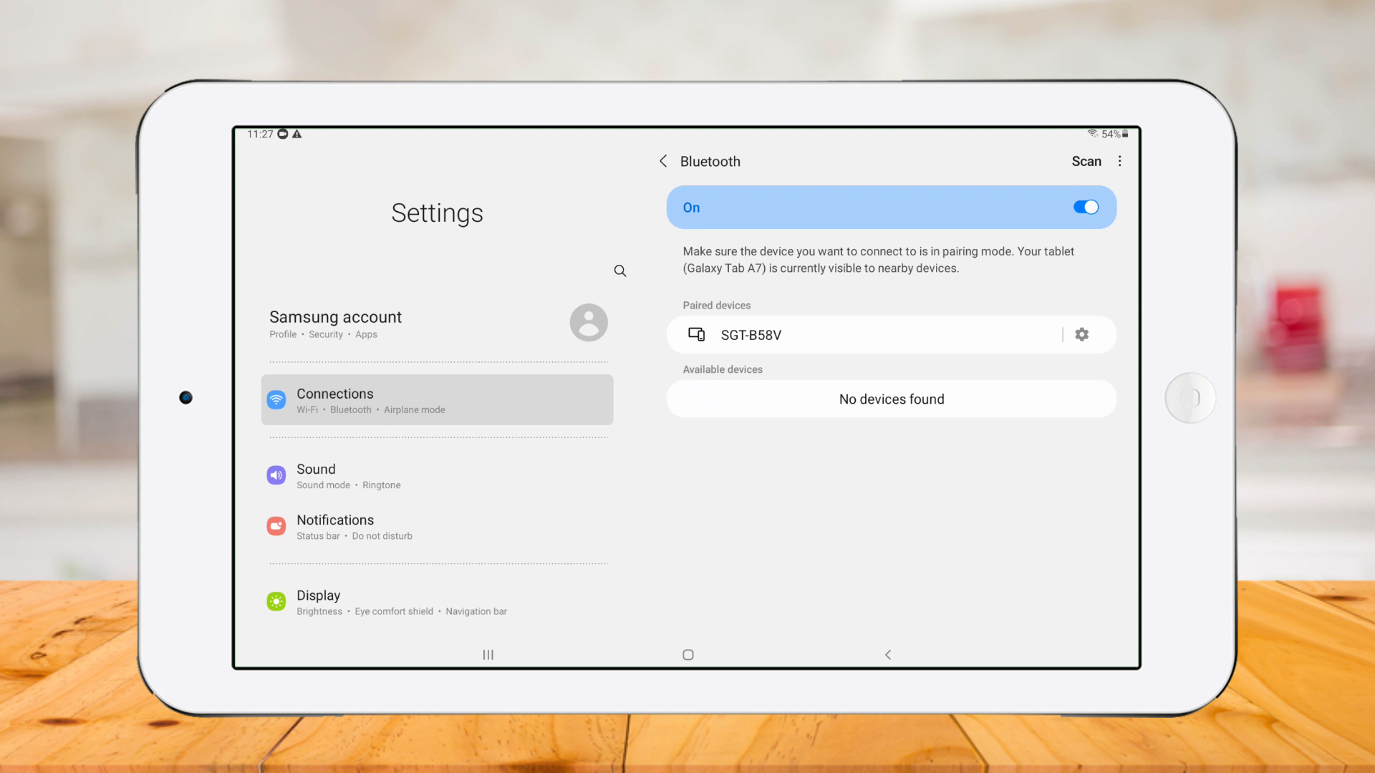The height and width of the screenshot is (773, 1375).
Task: Open recent apps navigation button
Action: [x=488, y=655]
